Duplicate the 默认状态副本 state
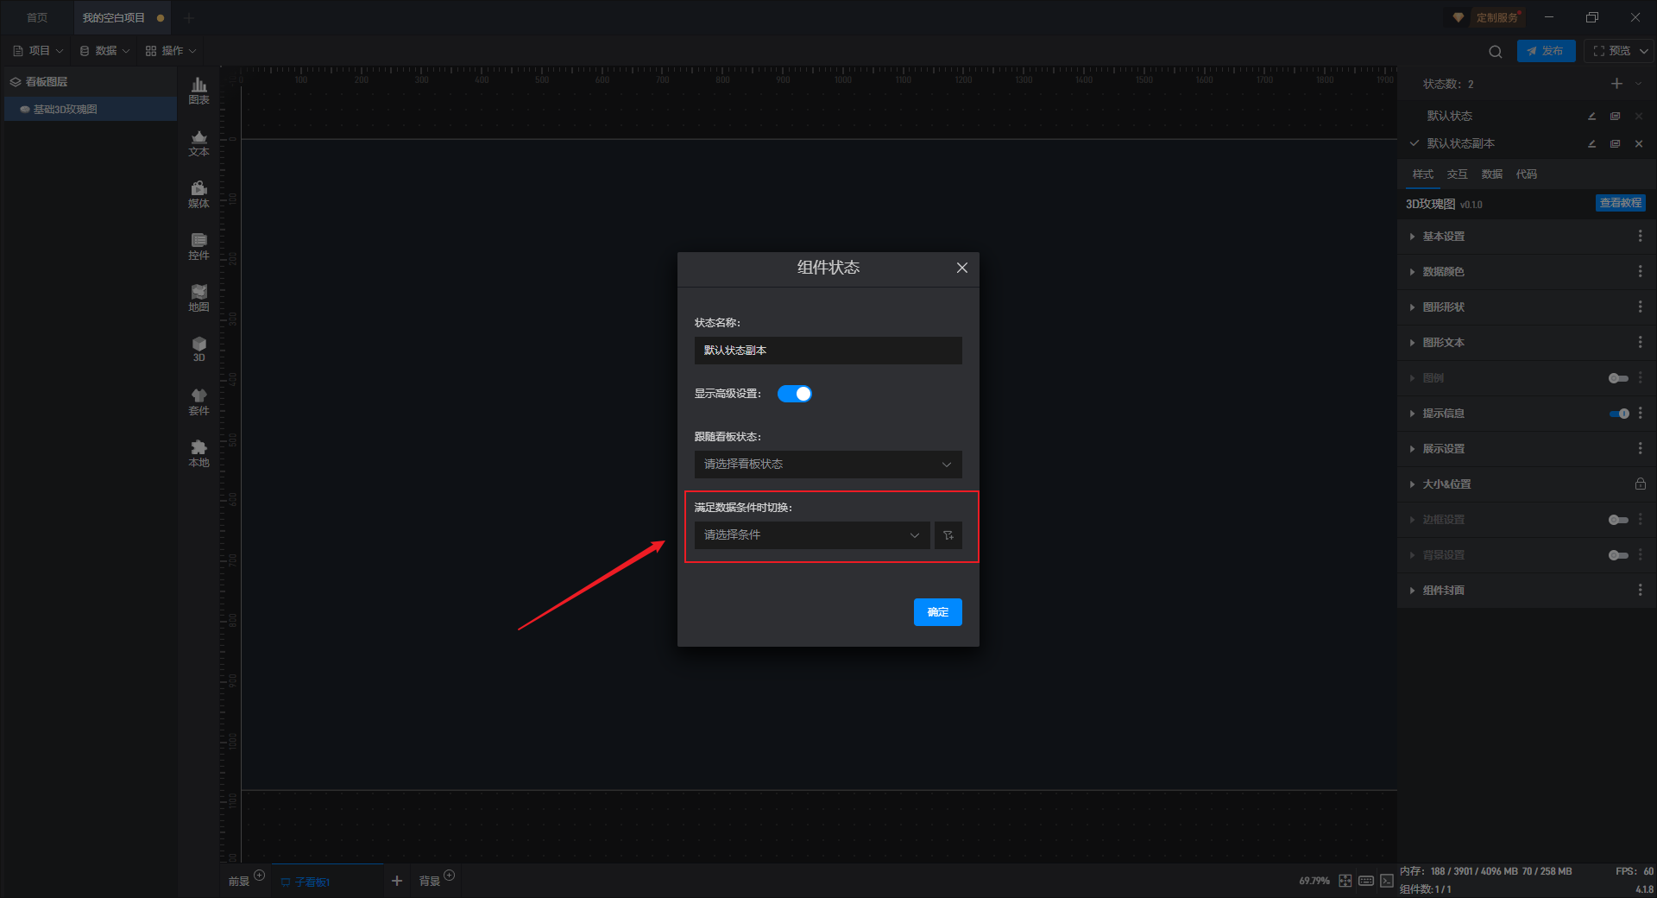Viewport: 1657px width, 898px height. 1615,144
